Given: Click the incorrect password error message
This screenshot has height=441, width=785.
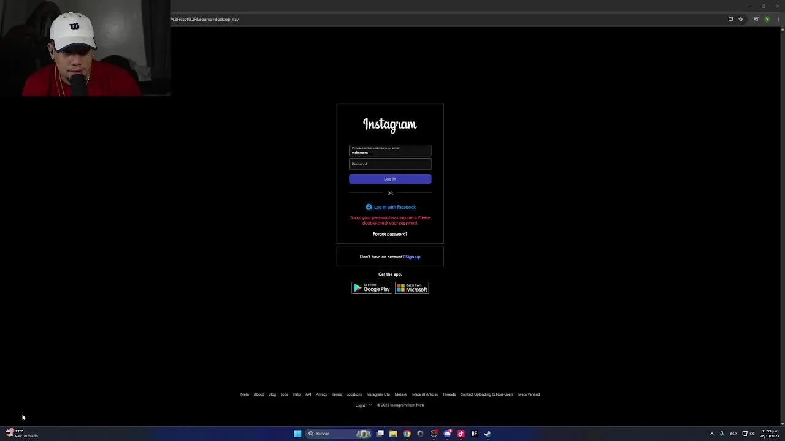Looking at the screenshot, I should 390,221.
